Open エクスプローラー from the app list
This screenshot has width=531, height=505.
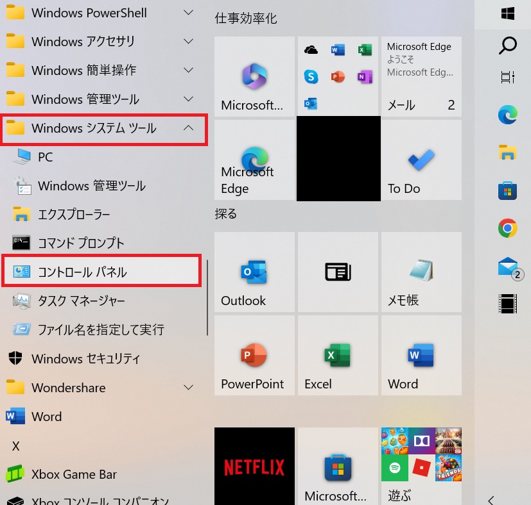coord(103,214)
